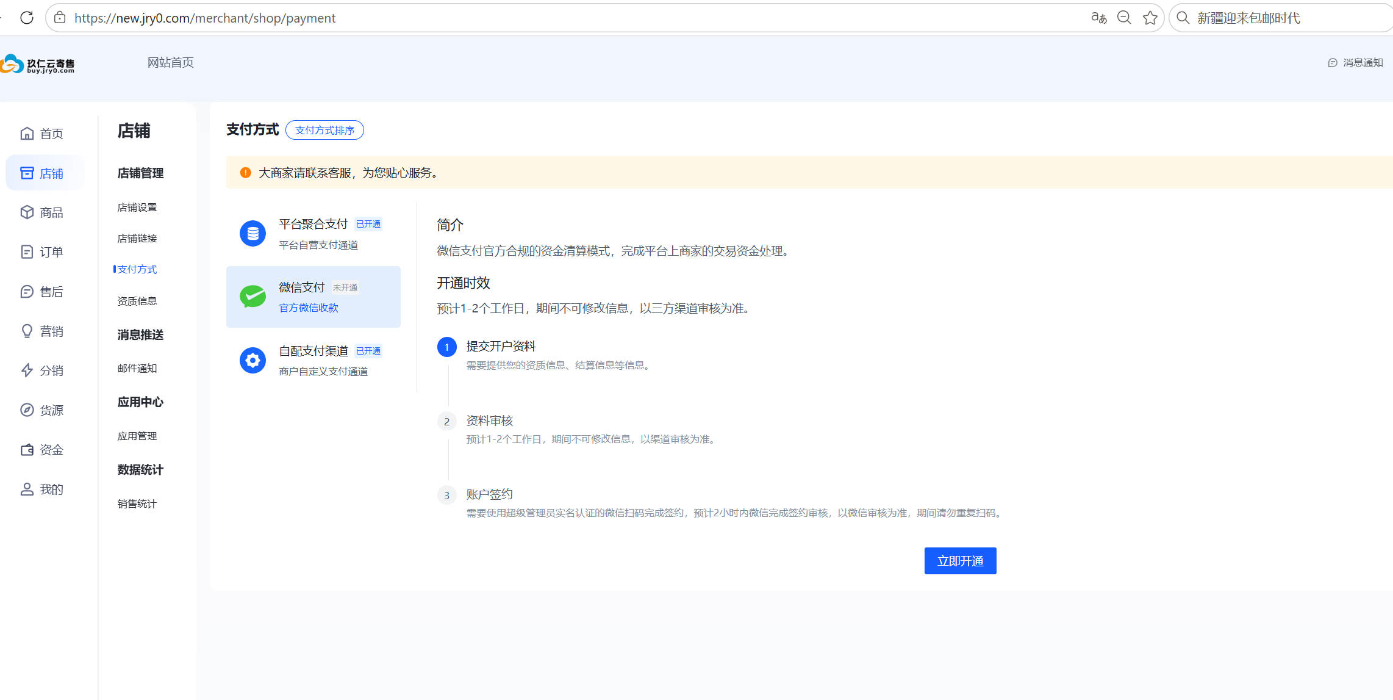Select 支付方式 submenu item
The height and width of the screenshot is (700, 1393).
coord(137,269)
